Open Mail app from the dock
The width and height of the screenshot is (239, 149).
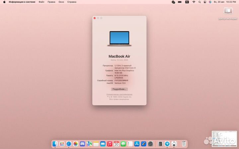point(103,144)
